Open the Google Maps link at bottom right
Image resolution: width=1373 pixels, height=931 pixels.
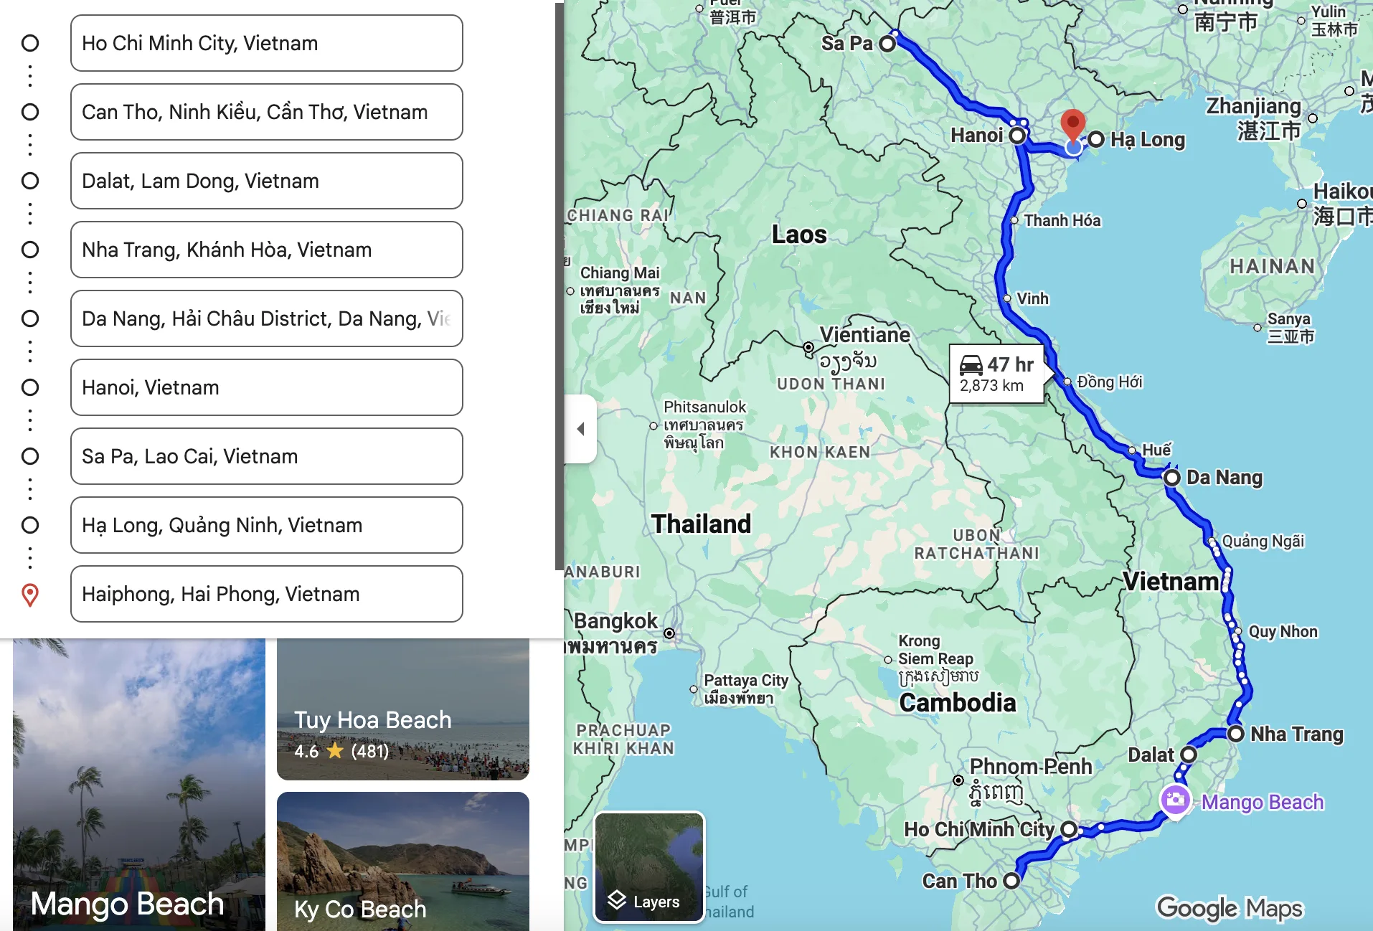[1230, 907]
